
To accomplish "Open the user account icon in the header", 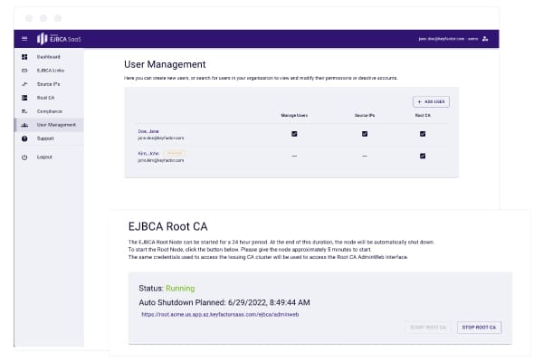I will click(485, 39).
